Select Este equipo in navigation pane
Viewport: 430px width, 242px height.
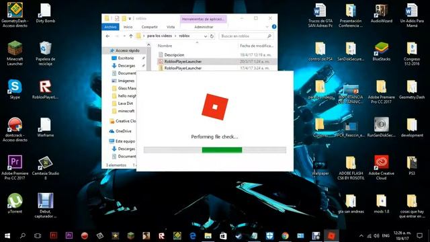pyautogui.click(x=125, y=141)
